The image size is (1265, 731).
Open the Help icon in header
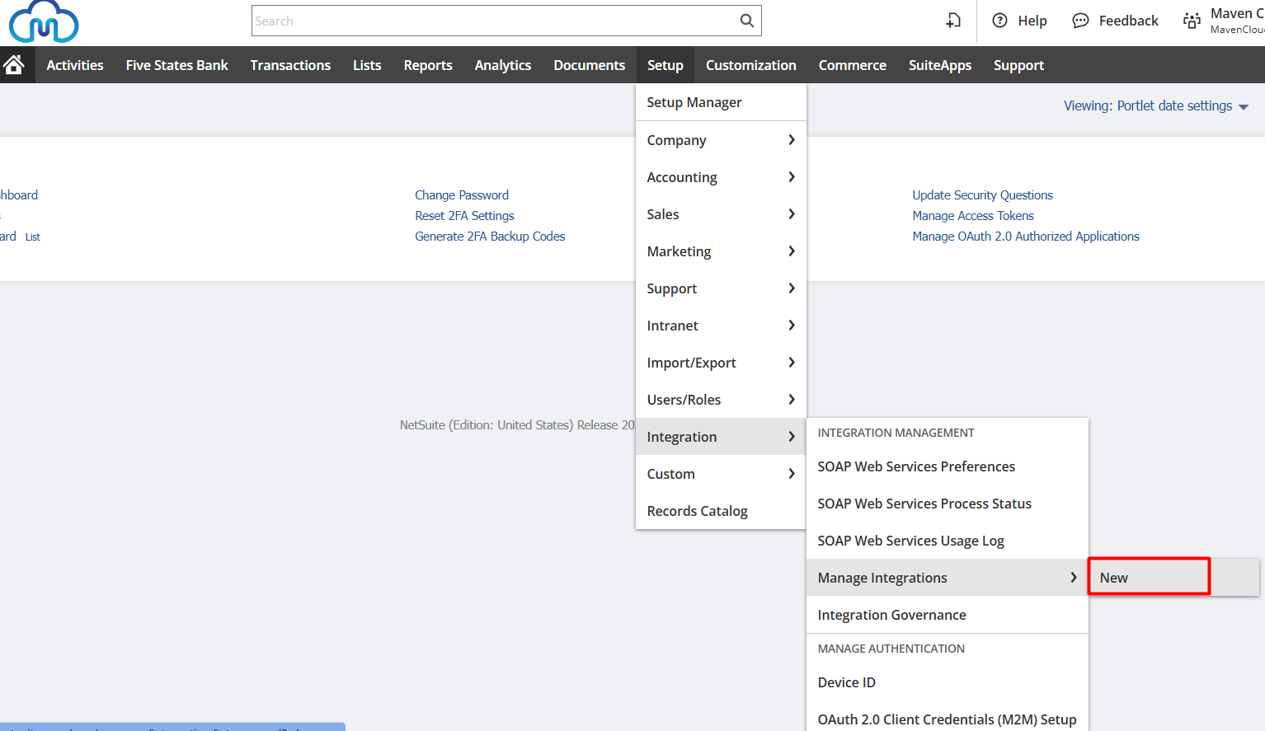click(x=999, y=21)
